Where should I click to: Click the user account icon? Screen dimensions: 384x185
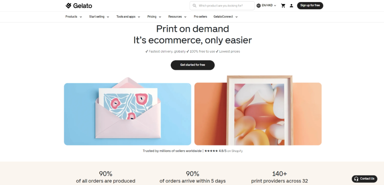coord(291,6)
